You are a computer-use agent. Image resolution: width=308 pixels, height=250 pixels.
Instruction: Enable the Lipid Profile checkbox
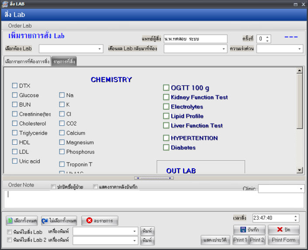166,116
